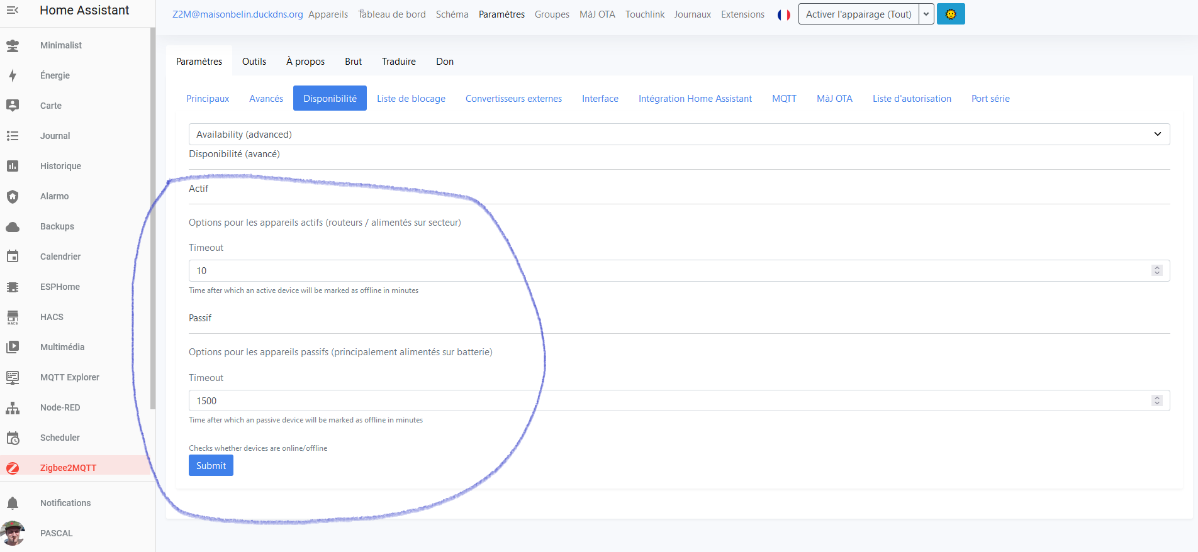
Task: Open the Liste de blocage tab
Action: point(411,98)
